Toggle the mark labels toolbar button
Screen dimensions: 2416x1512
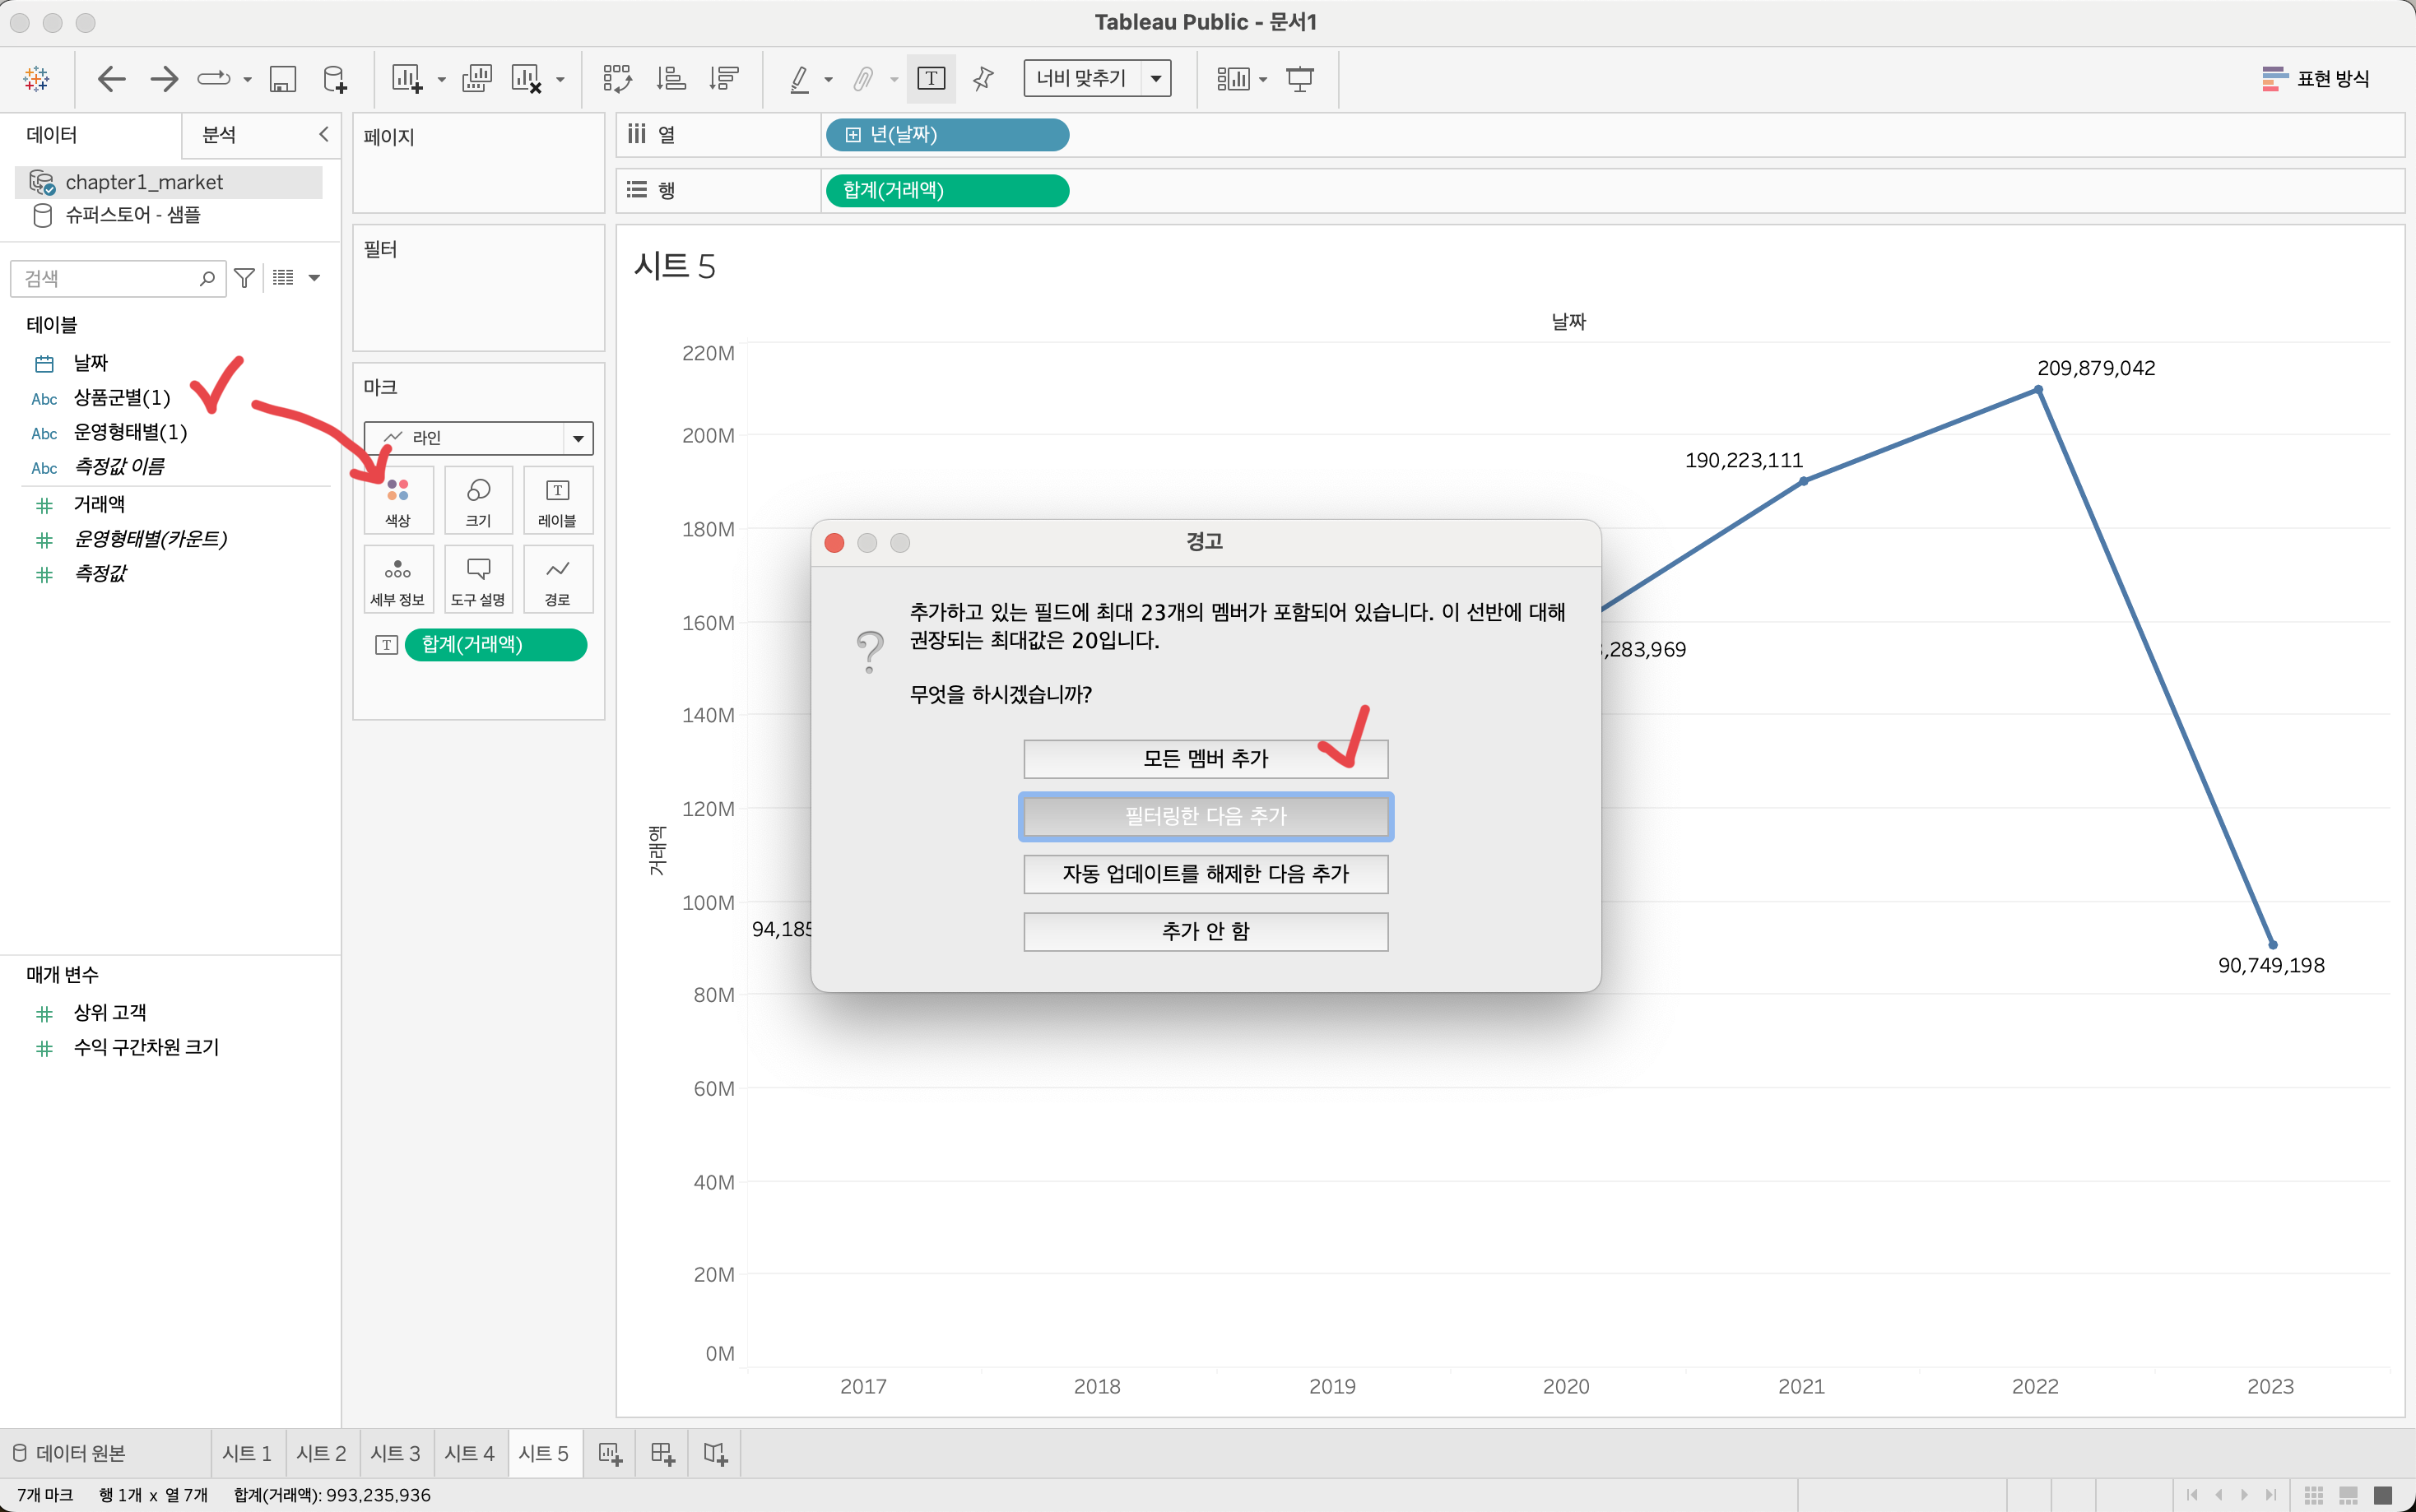click(930, 78)
